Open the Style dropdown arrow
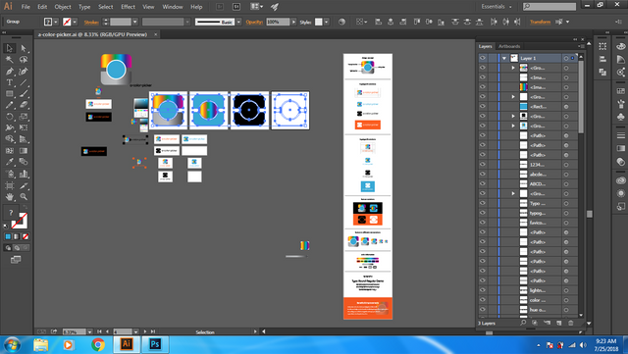Viewport: 628px width, 354px height. pyautogui.click(x=327, y=22)
